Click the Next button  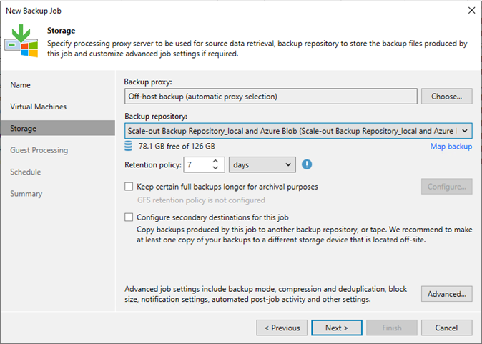(x=337, y=328)
